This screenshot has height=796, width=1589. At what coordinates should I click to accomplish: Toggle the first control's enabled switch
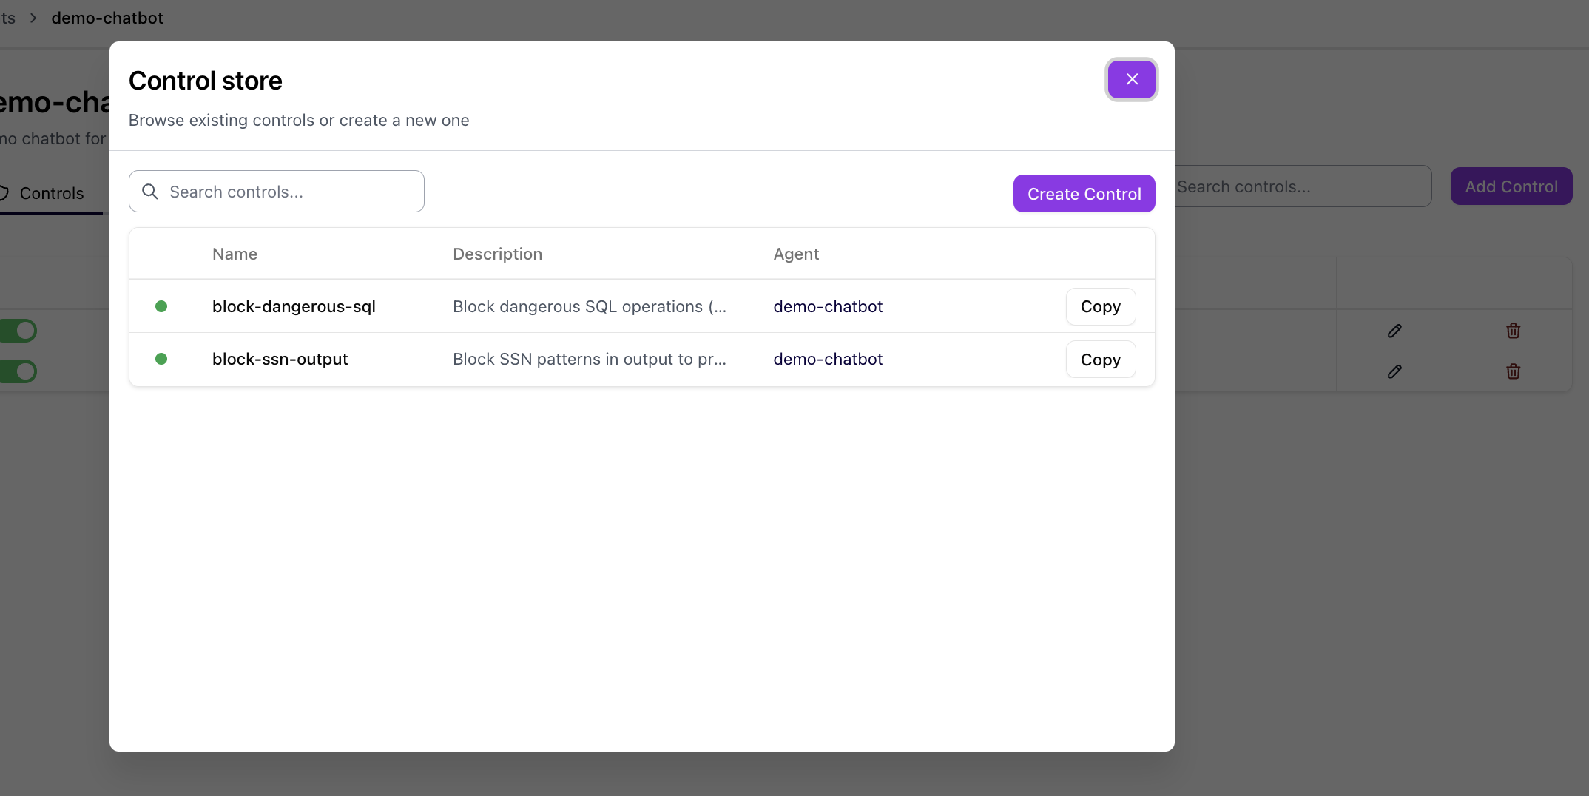click(x=18, y=331)
